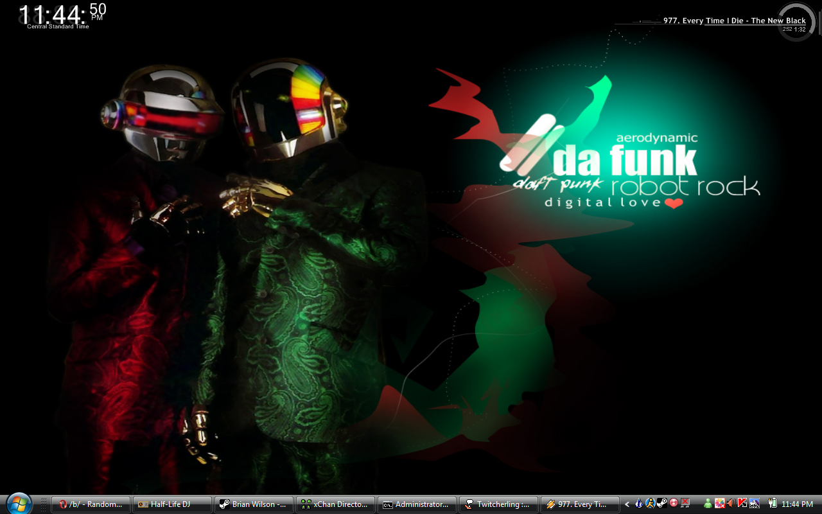Open the 977. Every Time Winamp taskbar button
This screenshot has width=822, height=514.
[x=580, y=504]
